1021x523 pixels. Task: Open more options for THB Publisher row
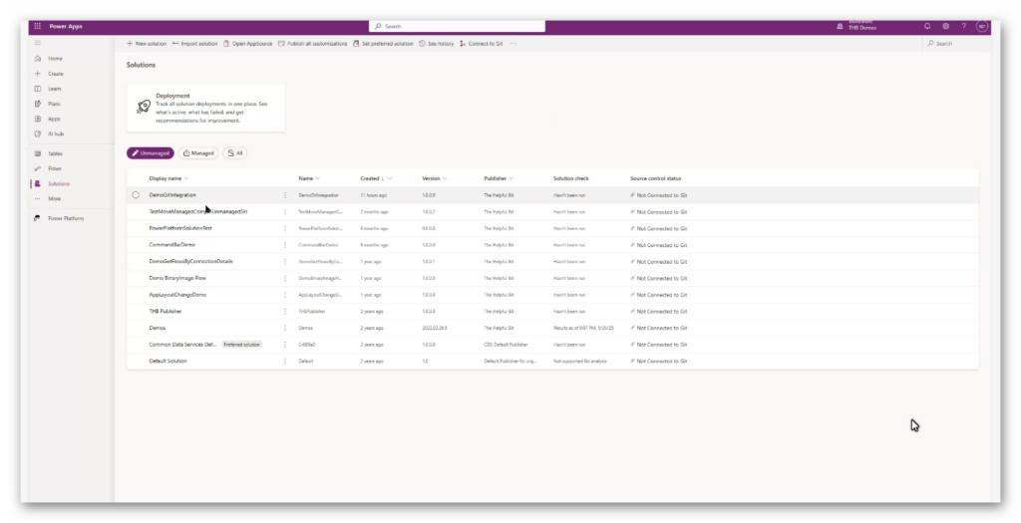284,312
